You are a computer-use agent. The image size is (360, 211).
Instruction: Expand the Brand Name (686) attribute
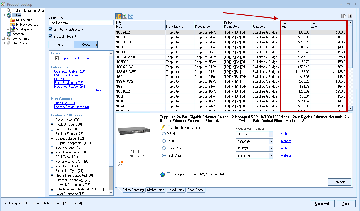tap(52, 120)
